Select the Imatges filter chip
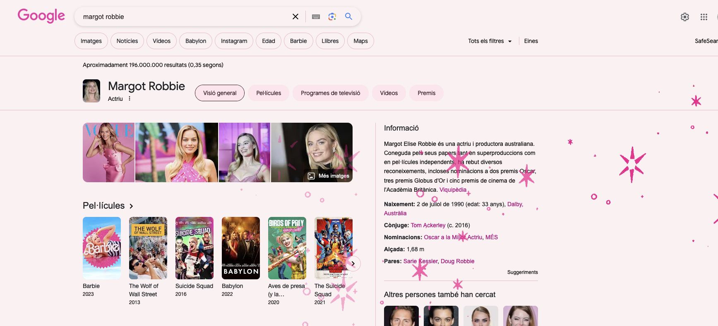718x326 pixels. (91, 41)
